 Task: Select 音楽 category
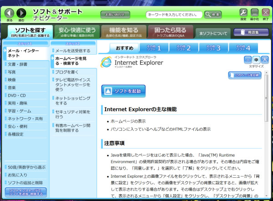coord(26,88)
